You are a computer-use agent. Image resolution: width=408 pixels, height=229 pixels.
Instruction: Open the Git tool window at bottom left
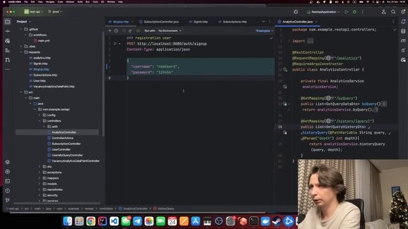tap(8, 200)
